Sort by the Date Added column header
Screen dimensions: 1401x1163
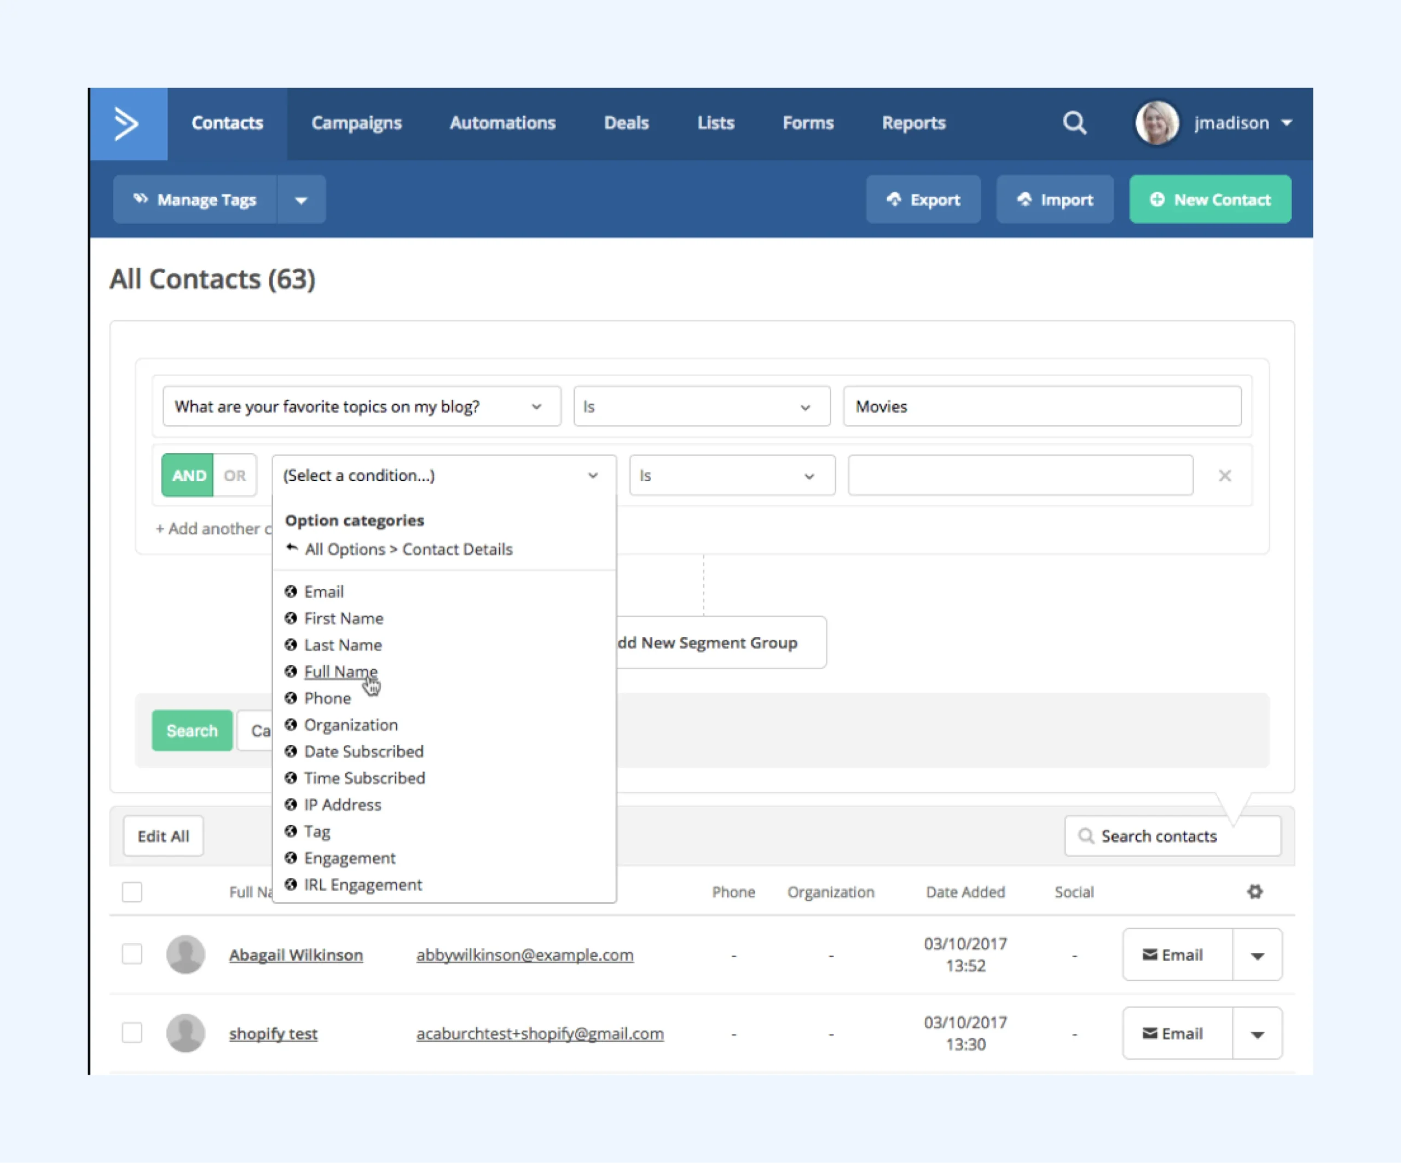tap(965, 892)
